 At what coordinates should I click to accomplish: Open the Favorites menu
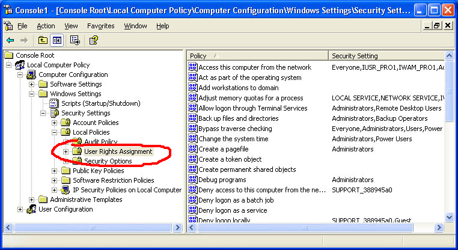101,26
